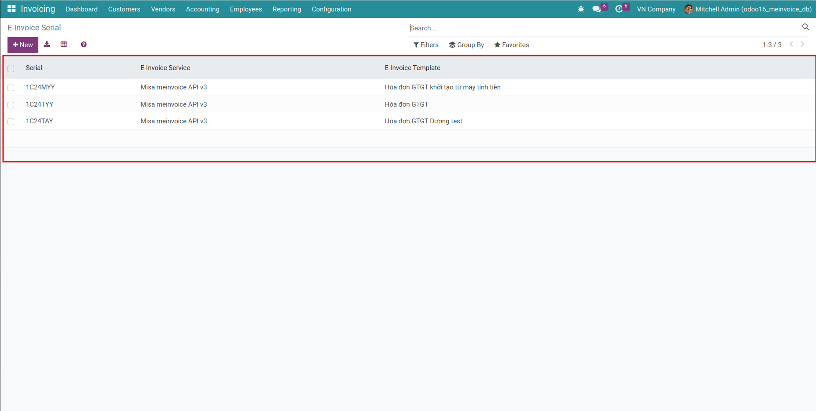Open the Filters dropdown
This screenshot has height=411, width=816.
426,44
